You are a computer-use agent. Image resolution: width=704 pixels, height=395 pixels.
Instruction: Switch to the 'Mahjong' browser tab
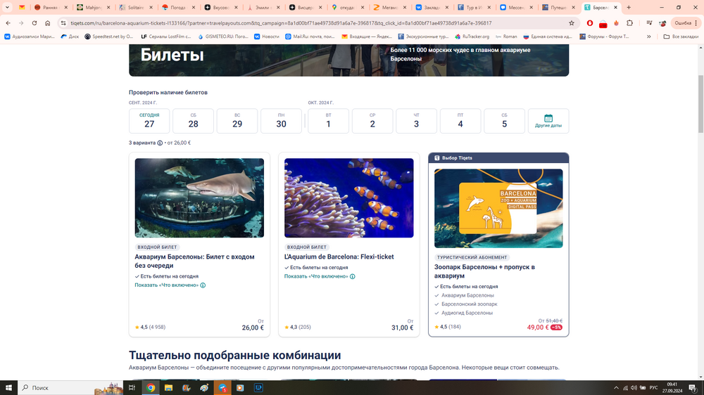94,7
